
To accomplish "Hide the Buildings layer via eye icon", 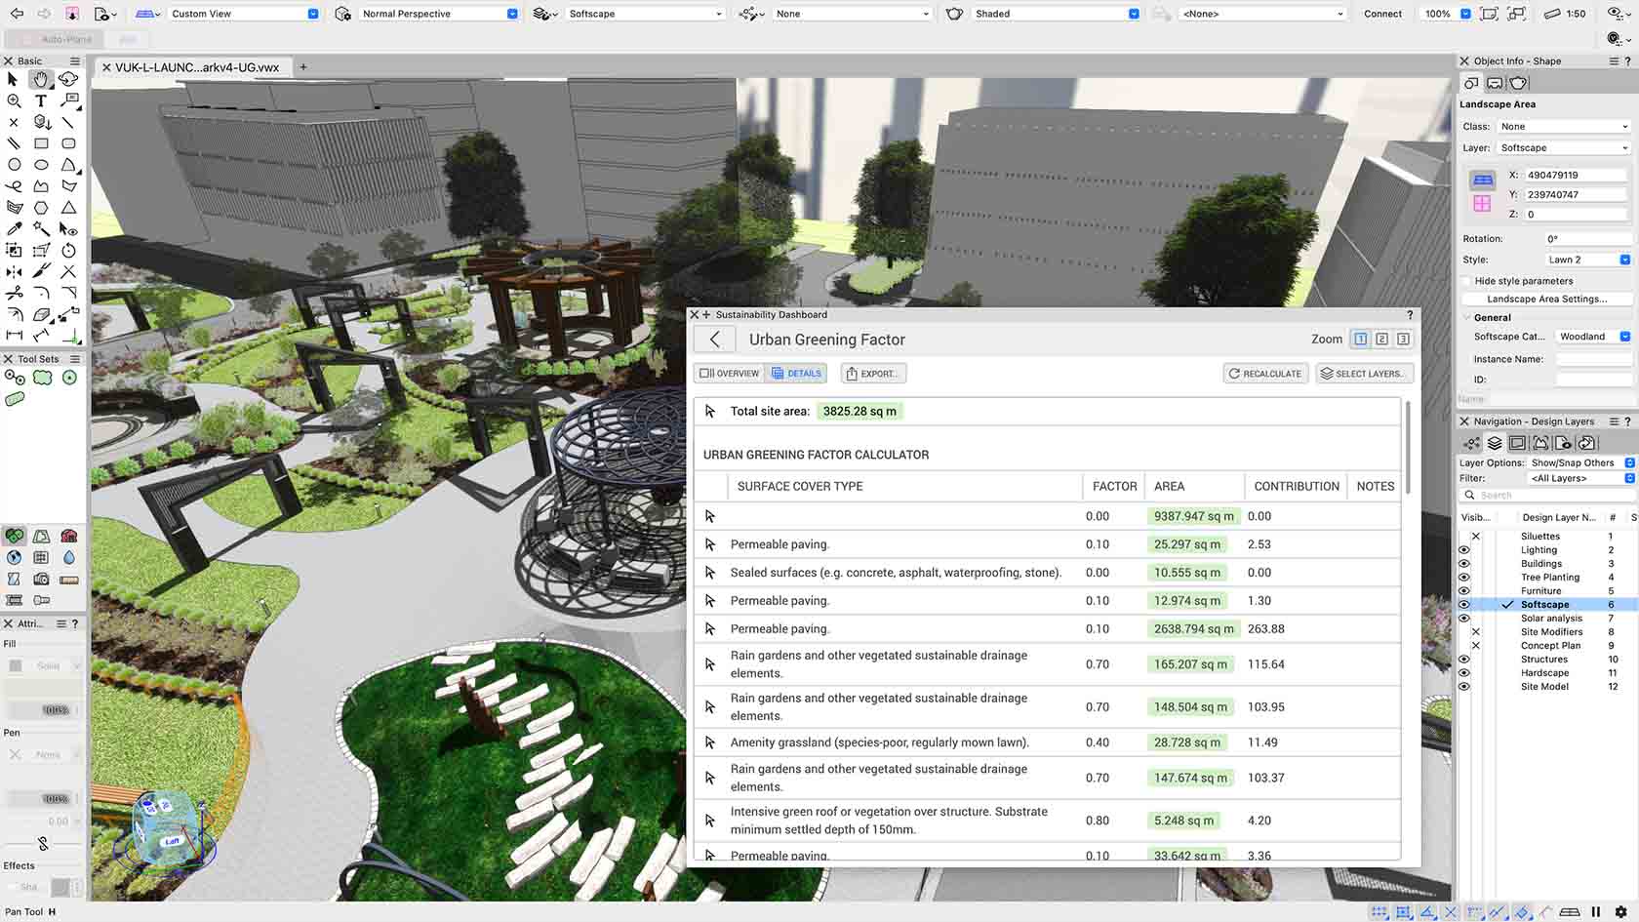I will (1463, 564).
